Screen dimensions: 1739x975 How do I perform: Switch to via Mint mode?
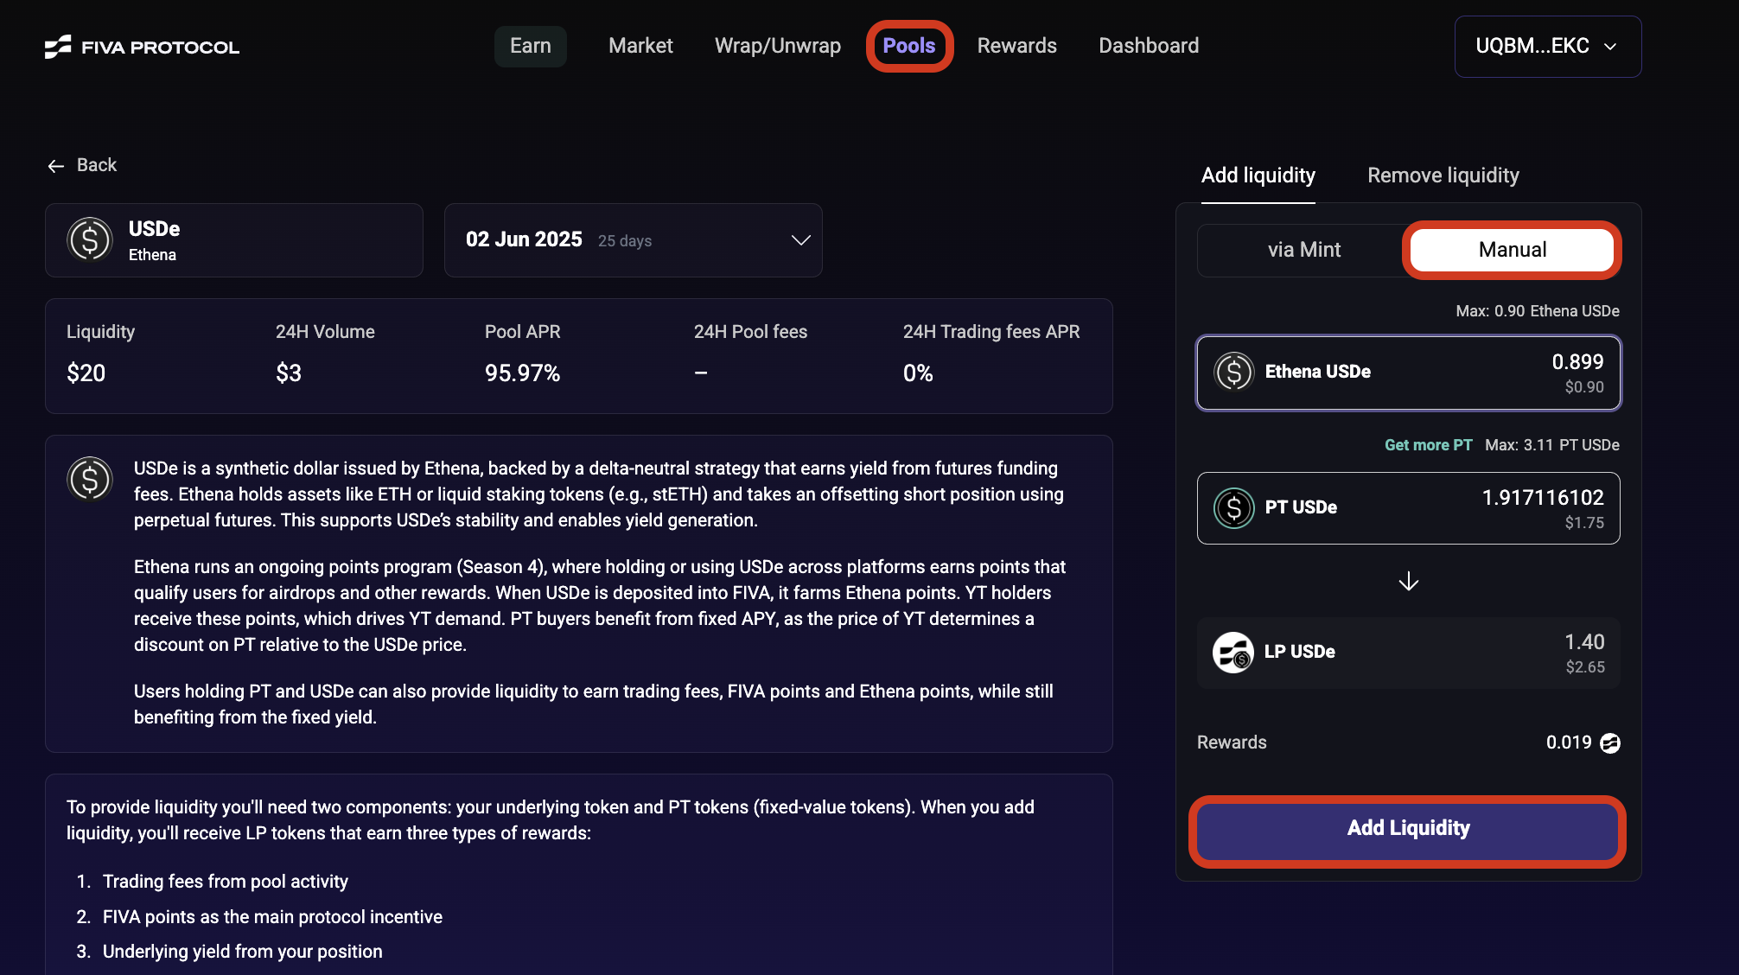[1303, 250]
